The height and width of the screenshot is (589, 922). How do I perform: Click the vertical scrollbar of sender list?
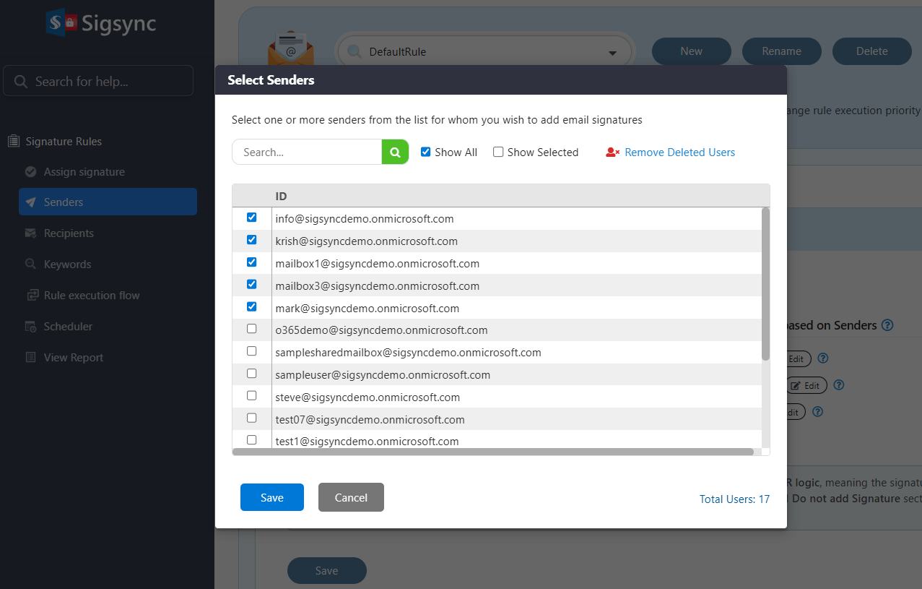tap(765, 283)
